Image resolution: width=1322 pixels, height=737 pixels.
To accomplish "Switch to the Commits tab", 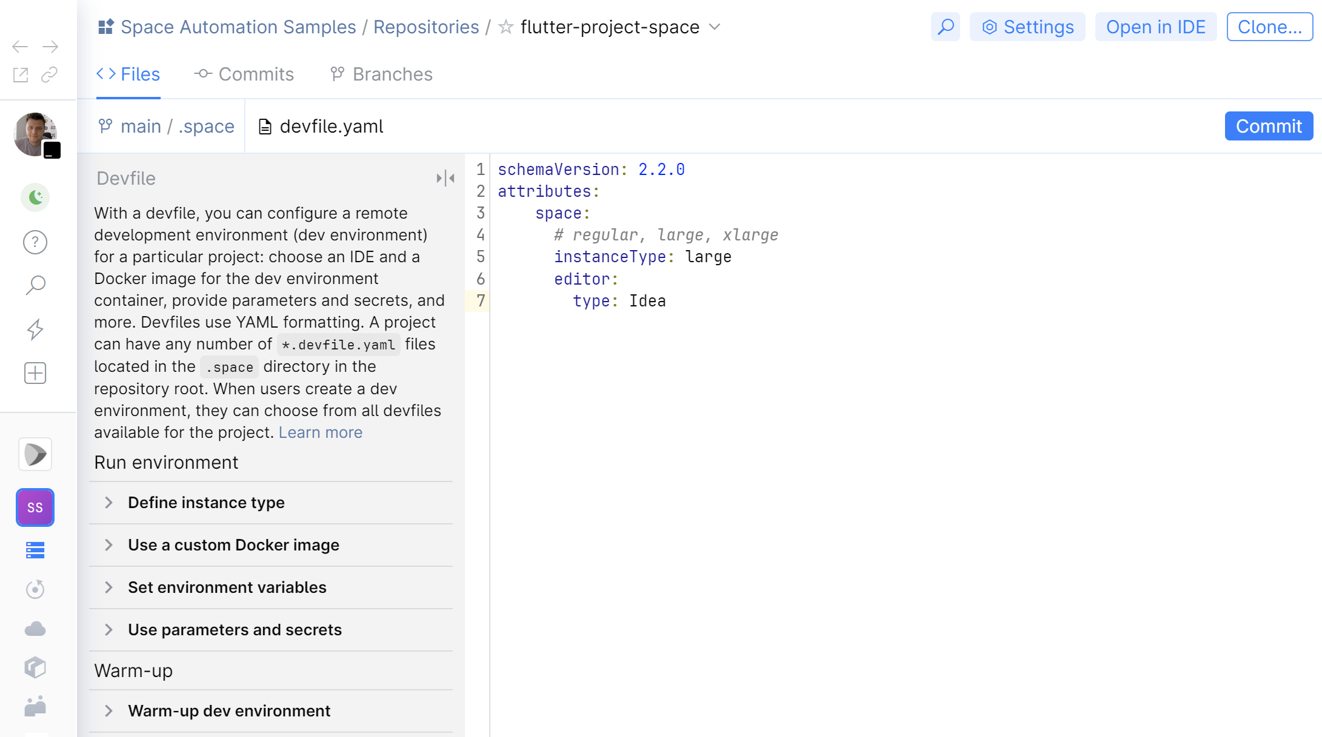I will pos(244,74).
